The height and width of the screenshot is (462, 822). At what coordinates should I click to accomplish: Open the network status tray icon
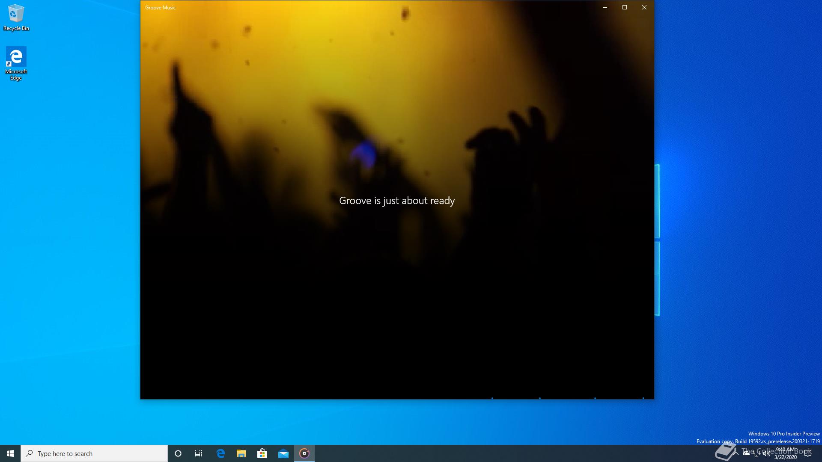pyautogui.click(x=756, y=454)
